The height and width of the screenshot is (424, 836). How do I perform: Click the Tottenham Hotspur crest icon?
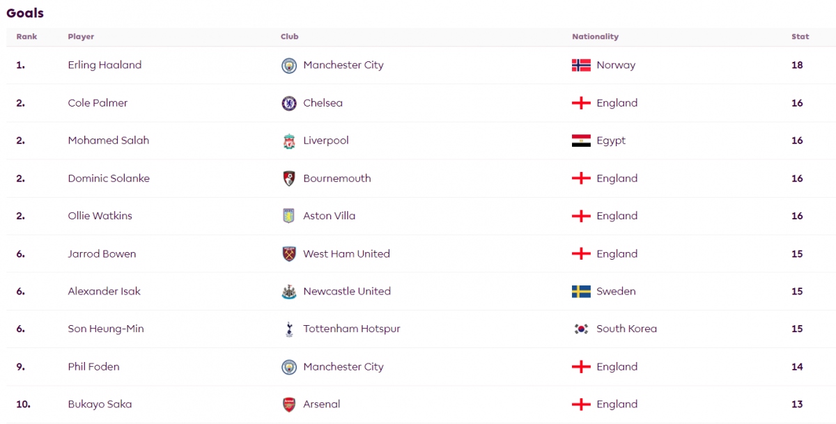click(288, 329)
